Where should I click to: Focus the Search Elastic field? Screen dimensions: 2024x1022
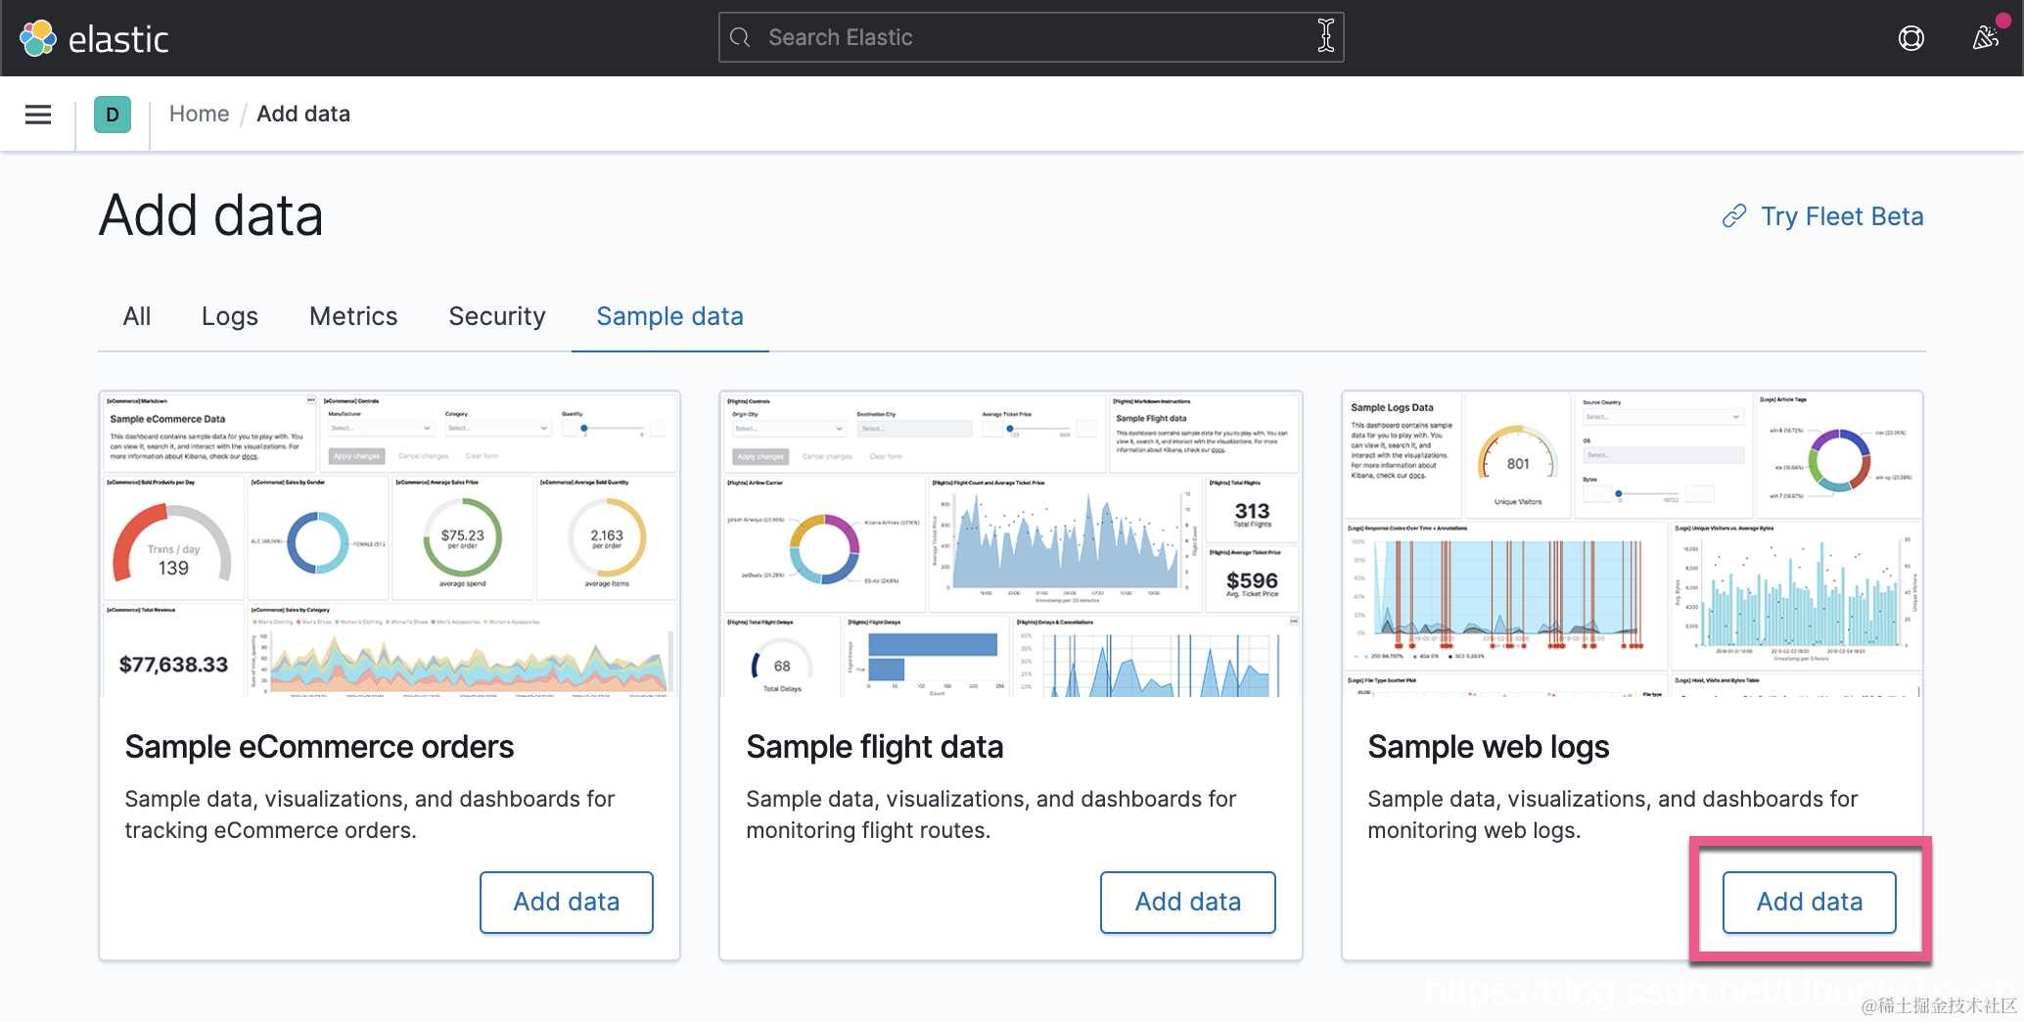tap(1031, 37)
